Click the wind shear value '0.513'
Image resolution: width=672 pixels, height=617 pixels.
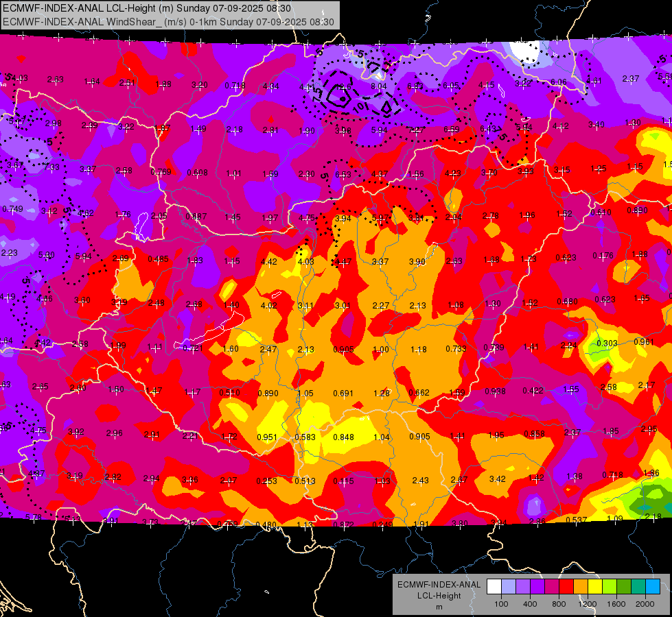[x=305, y=481]
